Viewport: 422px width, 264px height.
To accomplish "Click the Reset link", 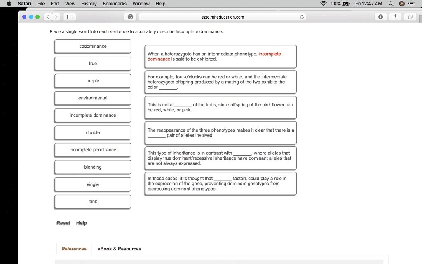I will click(63, 223).
